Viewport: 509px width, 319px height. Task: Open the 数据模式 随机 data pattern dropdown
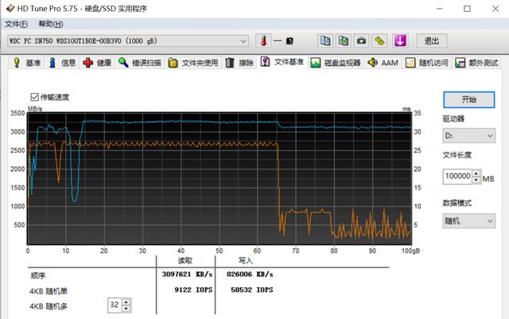tap(468, 221)
